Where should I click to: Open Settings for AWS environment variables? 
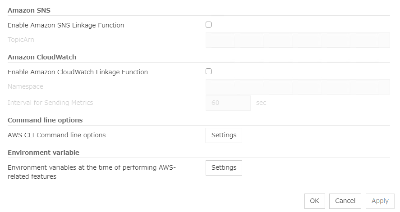pos(224,167)
